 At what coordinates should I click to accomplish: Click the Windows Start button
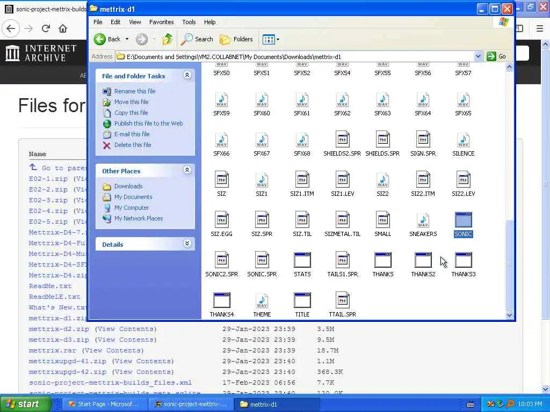pyautogui.click(x=26, y=404)
